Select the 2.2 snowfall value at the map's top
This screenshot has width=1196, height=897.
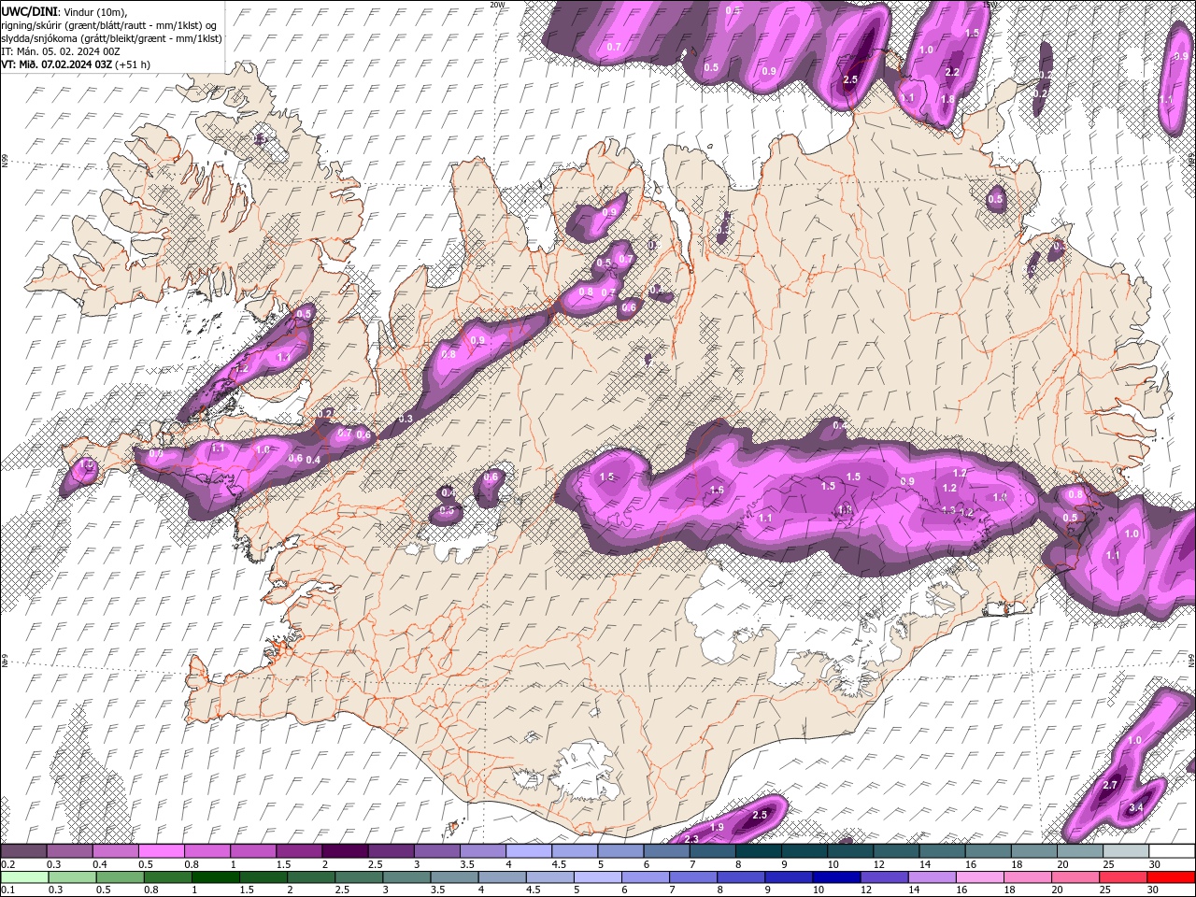point(952,72)
